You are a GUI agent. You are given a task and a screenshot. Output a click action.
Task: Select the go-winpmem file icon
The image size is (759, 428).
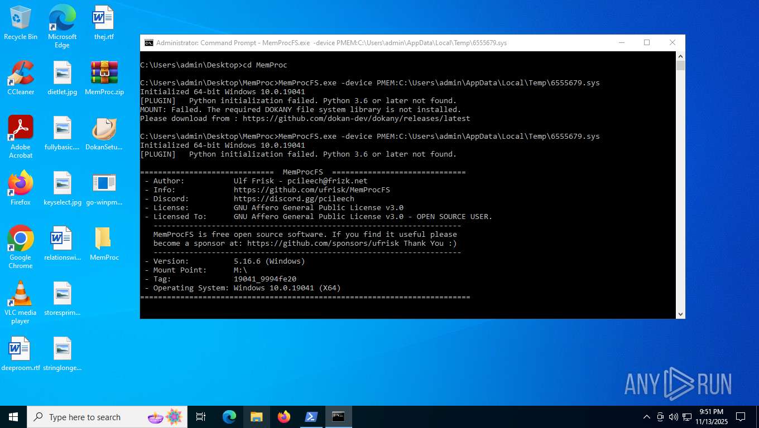(104, 188)
